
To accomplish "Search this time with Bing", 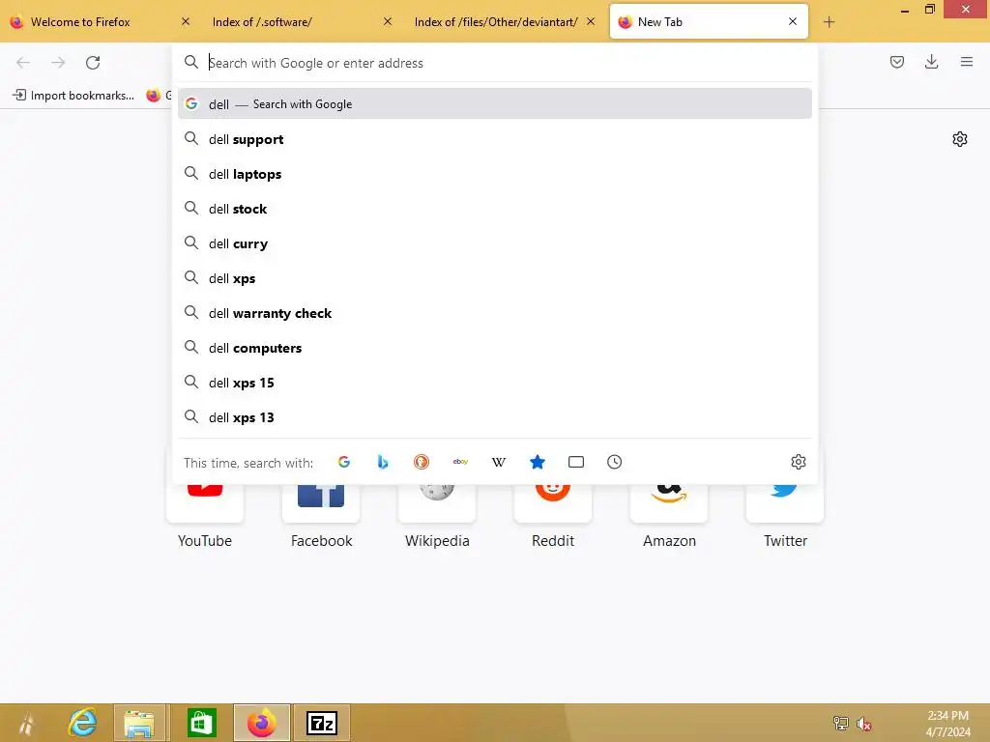I will 383,462.
